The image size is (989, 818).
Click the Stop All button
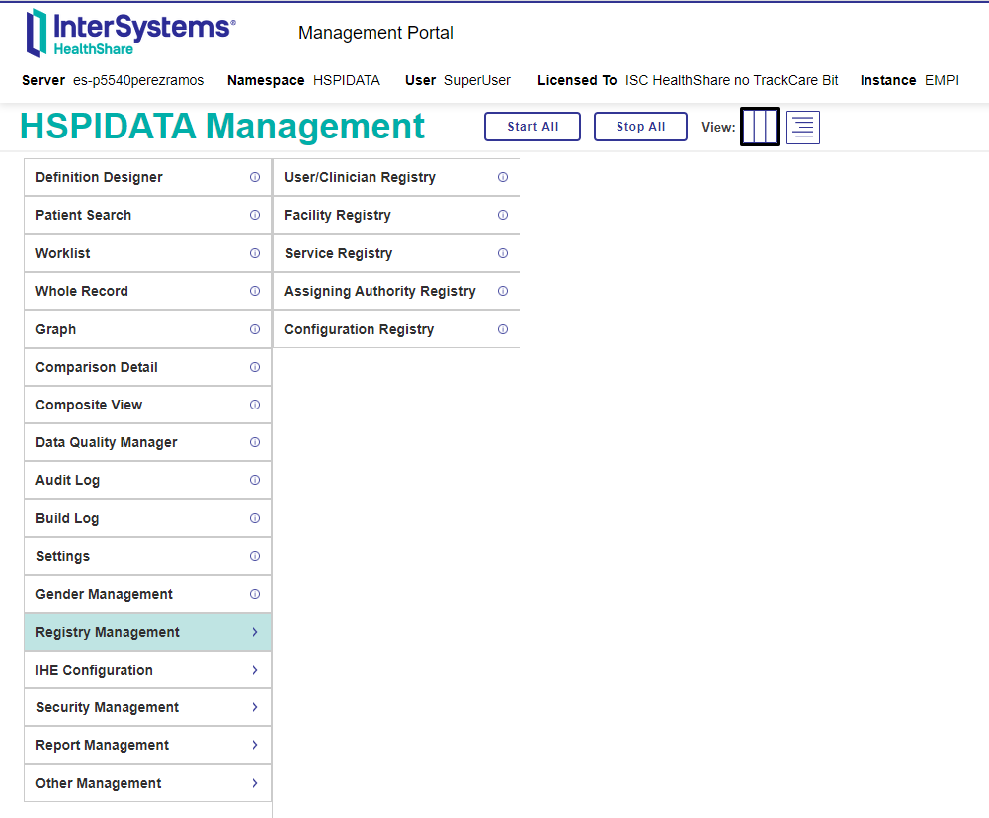[x=640, y=127]
